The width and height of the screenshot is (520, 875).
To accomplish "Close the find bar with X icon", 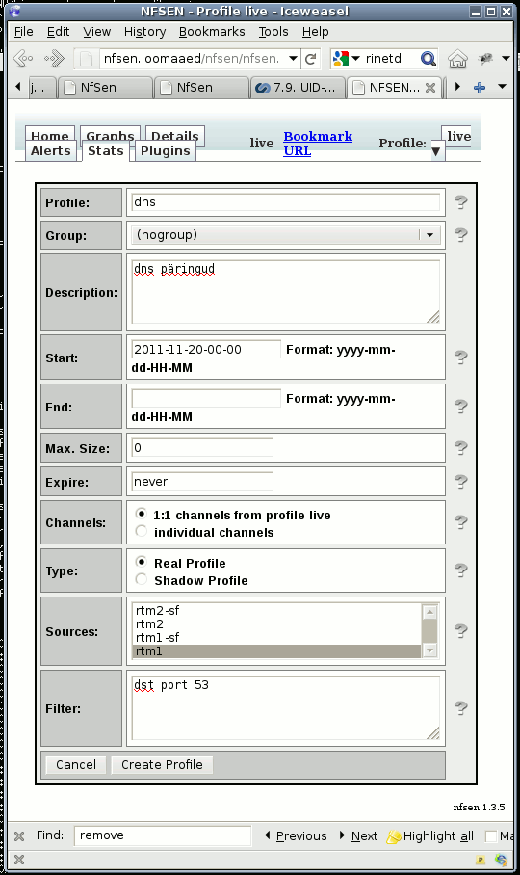I will (19, 835).
